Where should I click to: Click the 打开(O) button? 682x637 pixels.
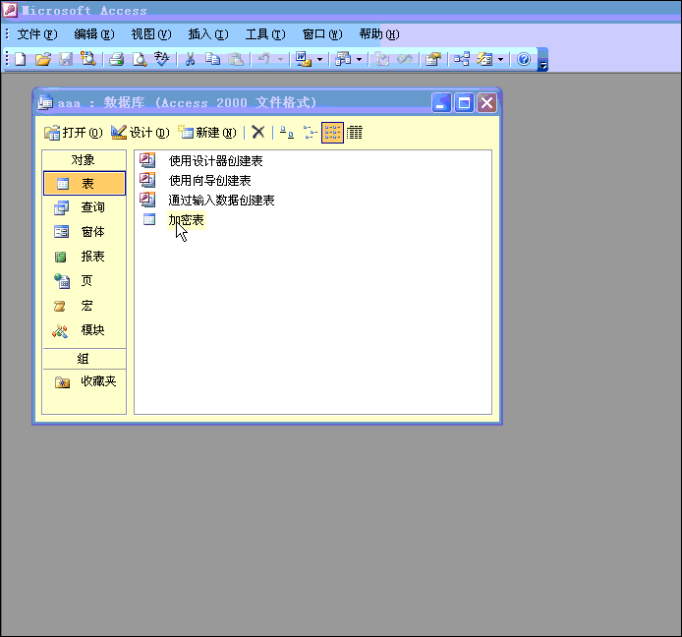(73, 133)
